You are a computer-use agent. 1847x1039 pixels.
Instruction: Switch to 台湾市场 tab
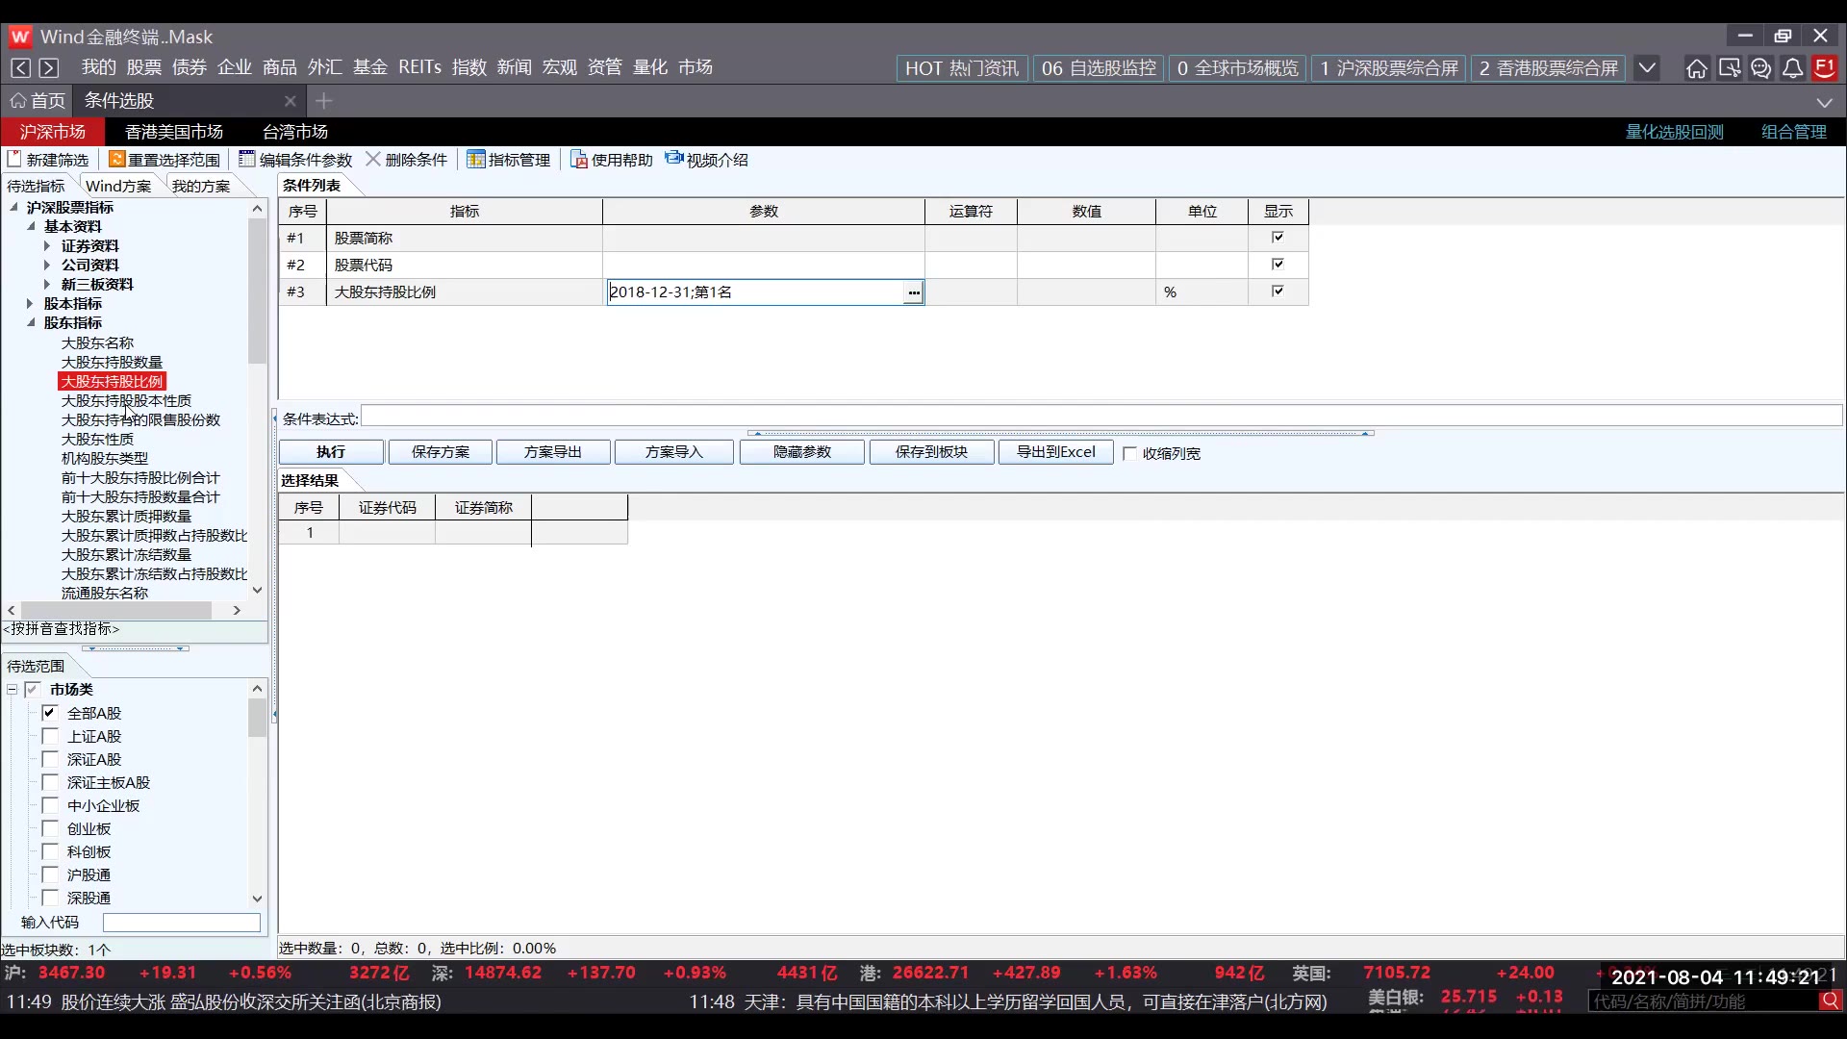pyautogui.click(x=295, y=132)
